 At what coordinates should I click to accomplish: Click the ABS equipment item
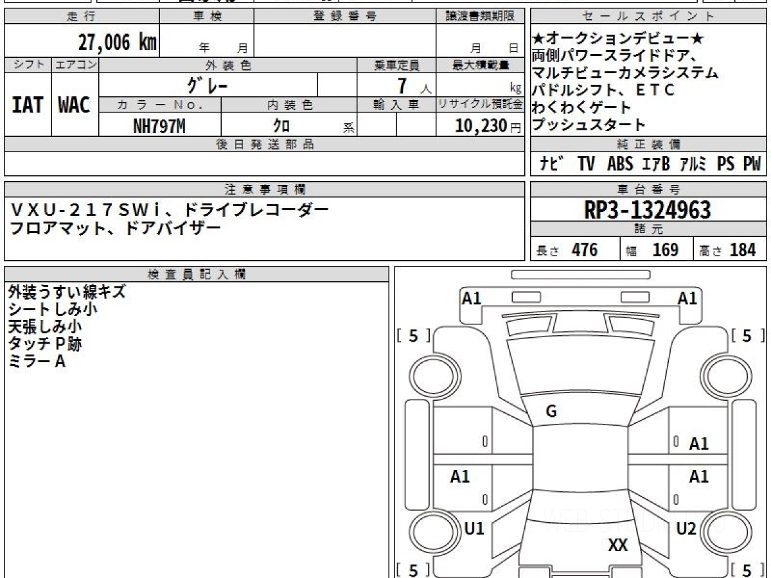pos(620,164)
